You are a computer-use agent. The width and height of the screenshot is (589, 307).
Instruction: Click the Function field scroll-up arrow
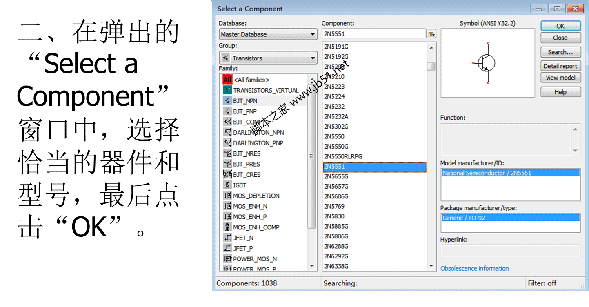click(x=576, y=129)
